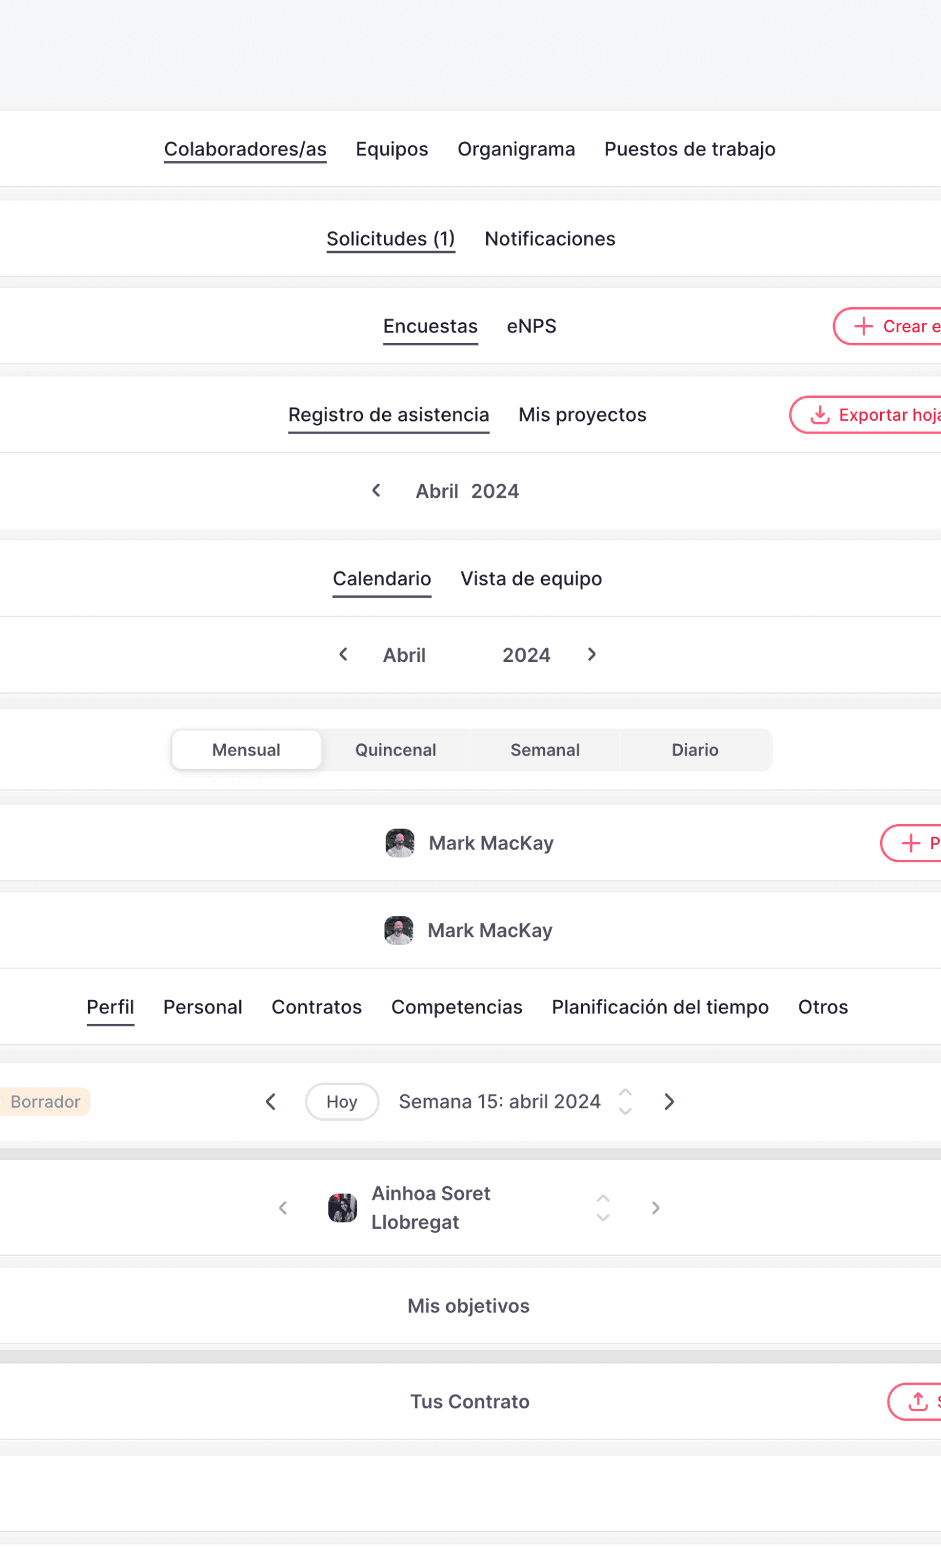Go to previous week before Hoy button
The image size is (941, 1547).
pyautogui.click(x=271, y=1101)
